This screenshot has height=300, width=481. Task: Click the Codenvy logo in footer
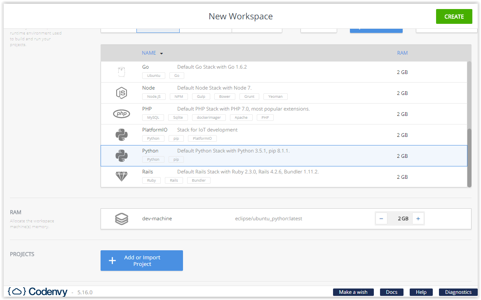[x=38, y=292]
